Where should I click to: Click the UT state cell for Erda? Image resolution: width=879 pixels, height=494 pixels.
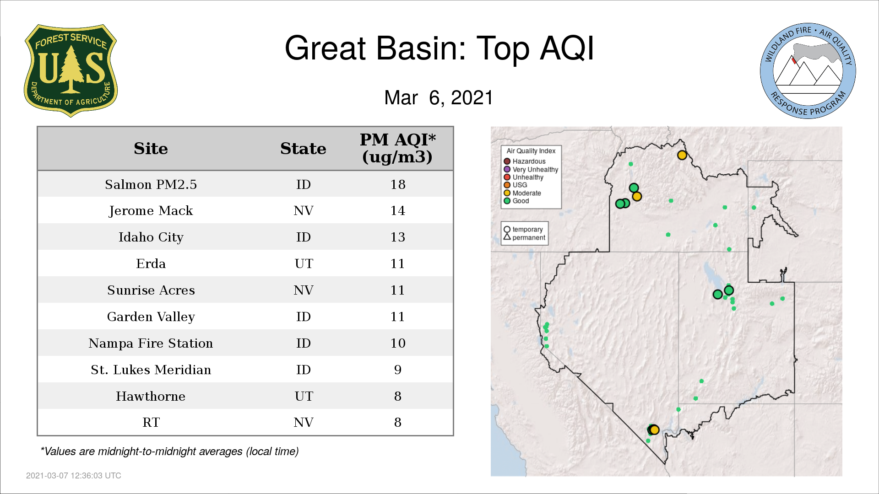[304, 264]
